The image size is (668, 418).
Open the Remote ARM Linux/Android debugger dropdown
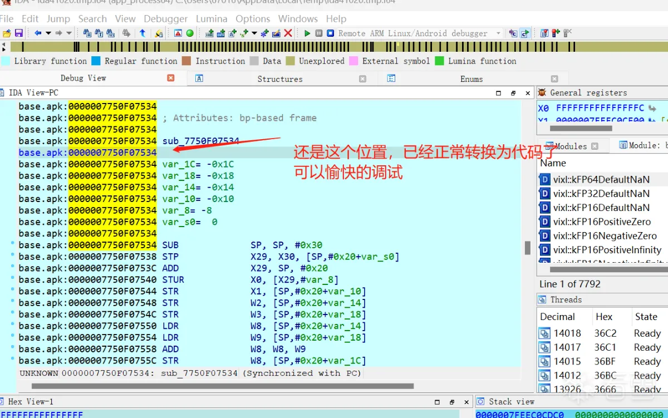click(x=498, y=33)
